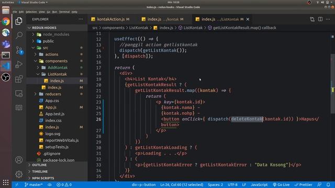
Task: Expand the actions folder
Action: click(51, 54)
